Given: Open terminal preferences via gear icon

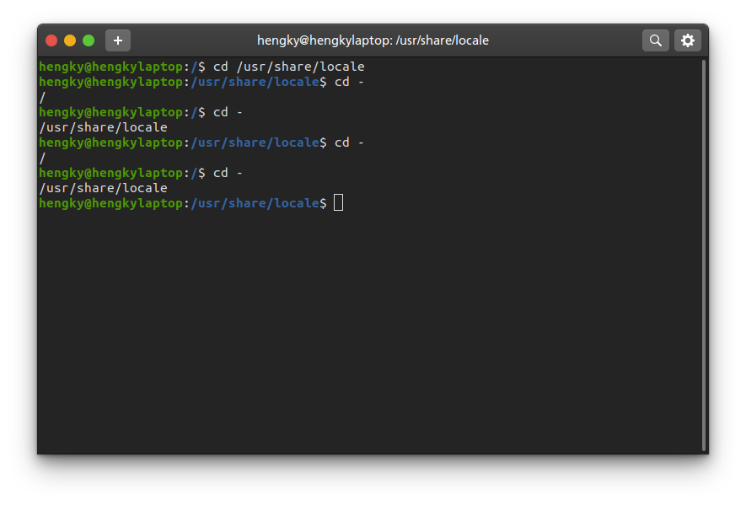Looking at the screenshot, I should click(688, 40).
